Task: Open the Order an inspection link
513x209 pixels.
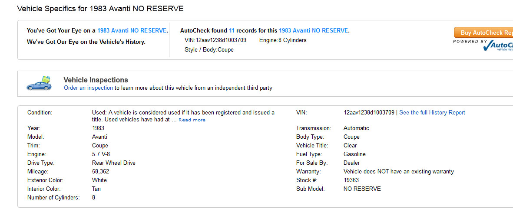Action: (x=88, y=88)
